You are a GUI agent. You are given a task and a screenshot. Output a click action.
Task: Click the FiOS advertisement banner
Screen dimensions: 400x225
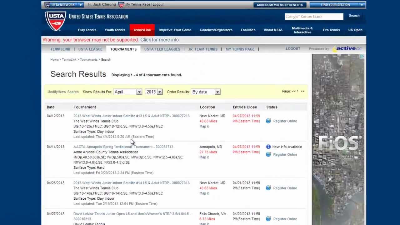tap(338, 139)
